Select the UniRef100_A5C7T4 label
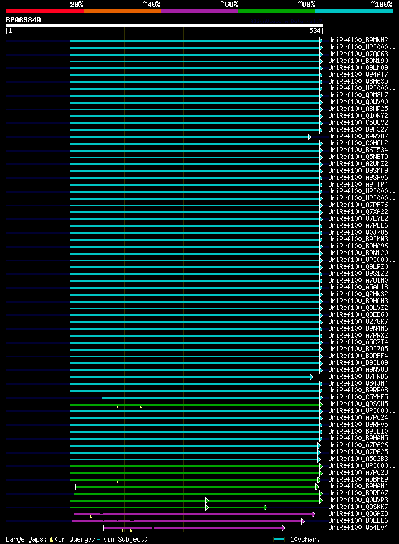The width and height of the screenshot is (399, 544). point(358,342)
